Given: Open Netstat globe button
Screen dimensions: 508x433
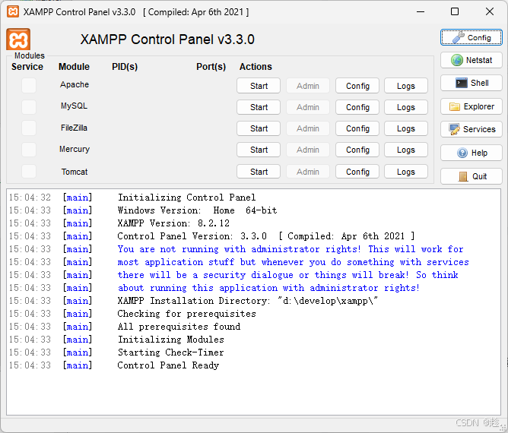Looking at the screenshot, I should tap(471, 60).
